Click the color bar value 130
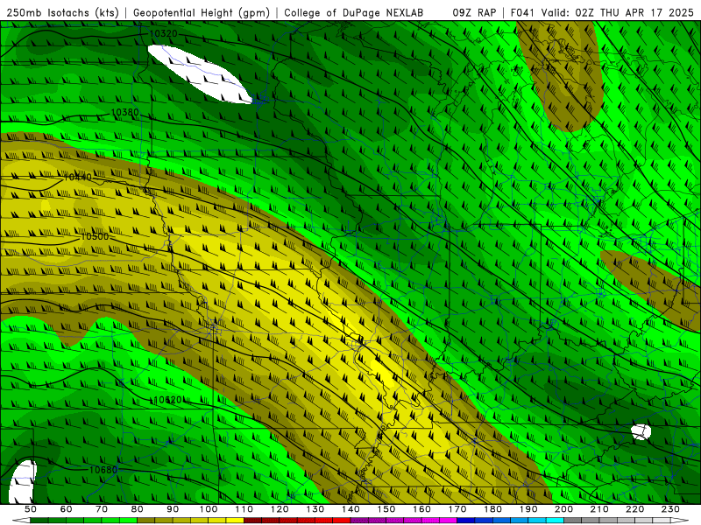 (315, 509)
